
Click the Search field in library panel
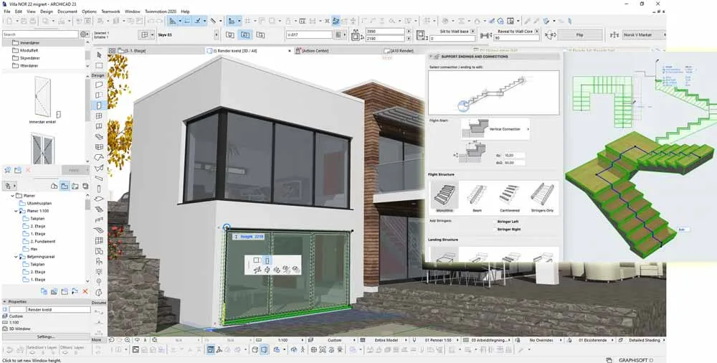[x=40, y=34]
